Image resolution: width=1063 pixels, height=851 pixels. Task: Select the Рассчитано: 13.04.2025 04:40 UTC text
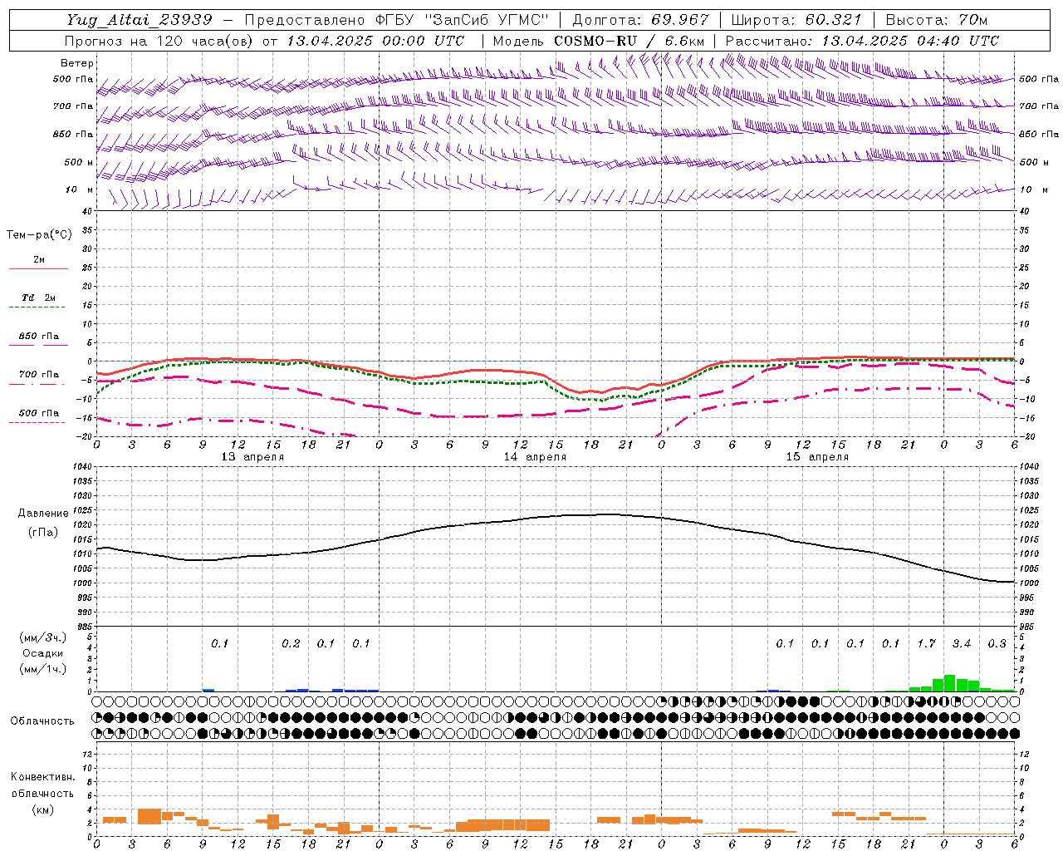pos(862,41)
